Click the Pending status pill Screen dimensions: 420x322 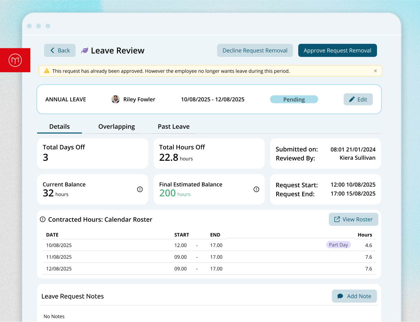(294, 99)
